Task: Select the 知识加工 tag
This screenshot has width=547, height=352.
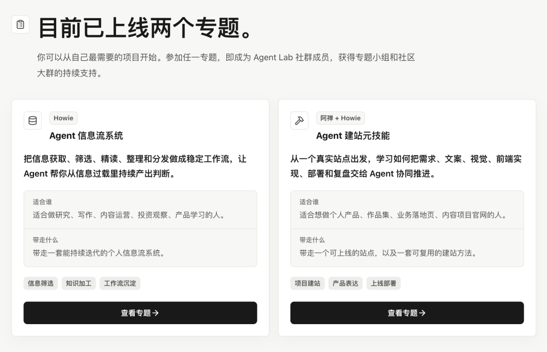Action: point(79,283)
